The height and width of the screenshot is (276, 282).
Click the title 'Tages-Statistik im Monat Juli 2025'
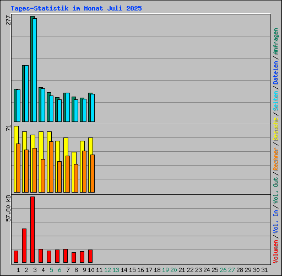[x=76, y=8]
